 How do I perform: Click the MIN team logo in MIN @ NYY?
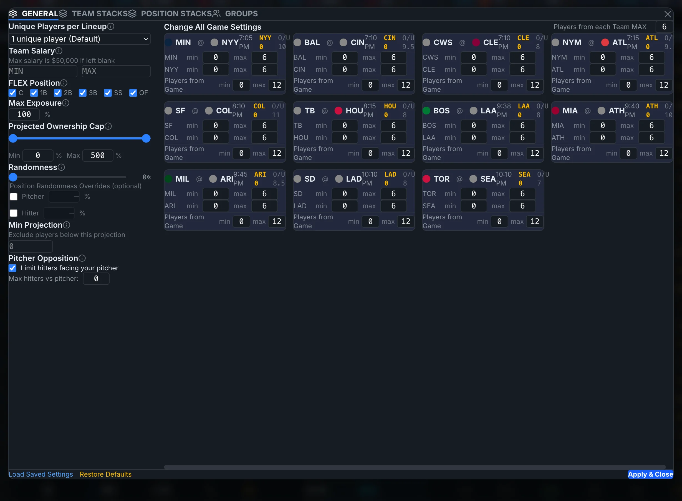pyautogui.click(x=168, y=42)
